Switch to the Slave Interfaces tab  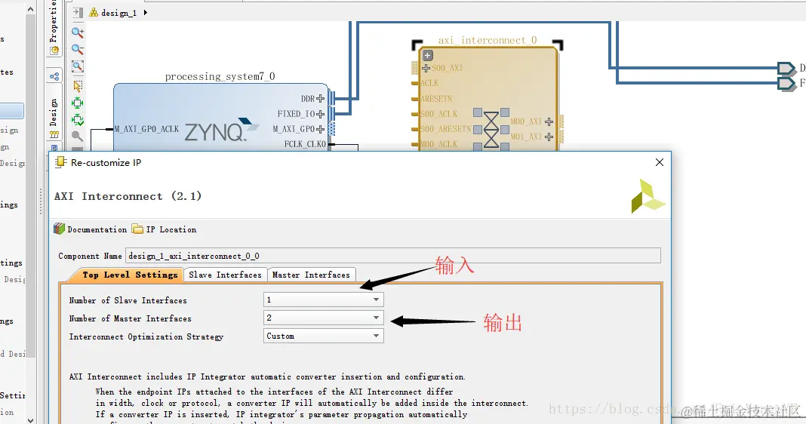(x=225, y=275)
